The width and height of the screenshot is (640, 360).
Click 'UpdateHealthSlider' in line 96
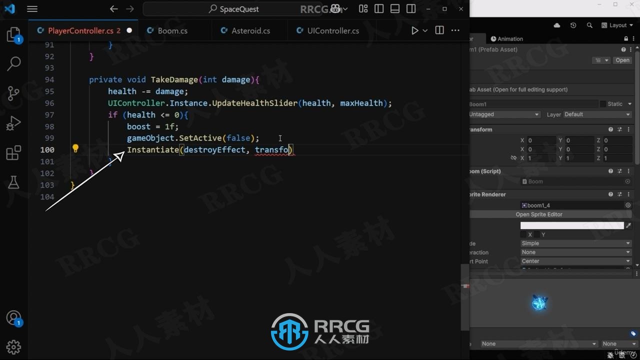(x=255, y=103)
